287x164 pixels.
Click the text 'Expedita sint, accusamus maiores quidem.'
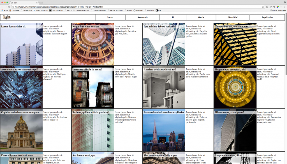click(197, 34)
